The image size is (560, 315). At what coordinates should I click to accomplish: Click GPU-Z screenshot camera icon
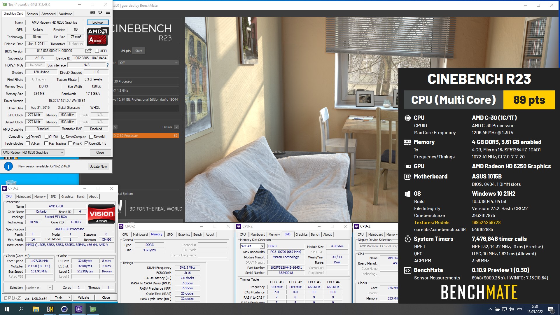click(x=93, y=12)
